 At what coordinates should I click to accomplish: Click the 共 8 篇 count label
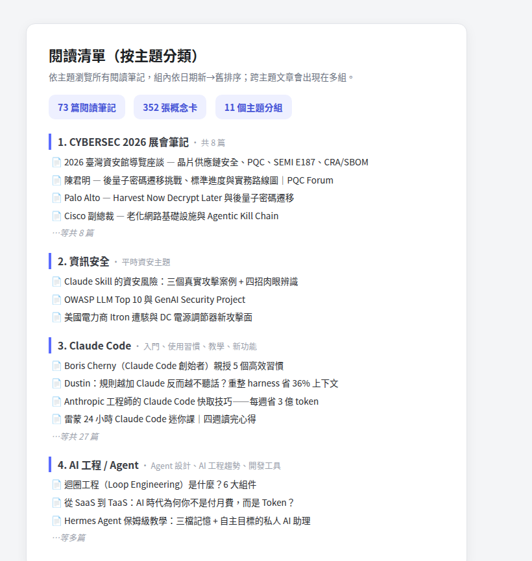coord(213,143)
